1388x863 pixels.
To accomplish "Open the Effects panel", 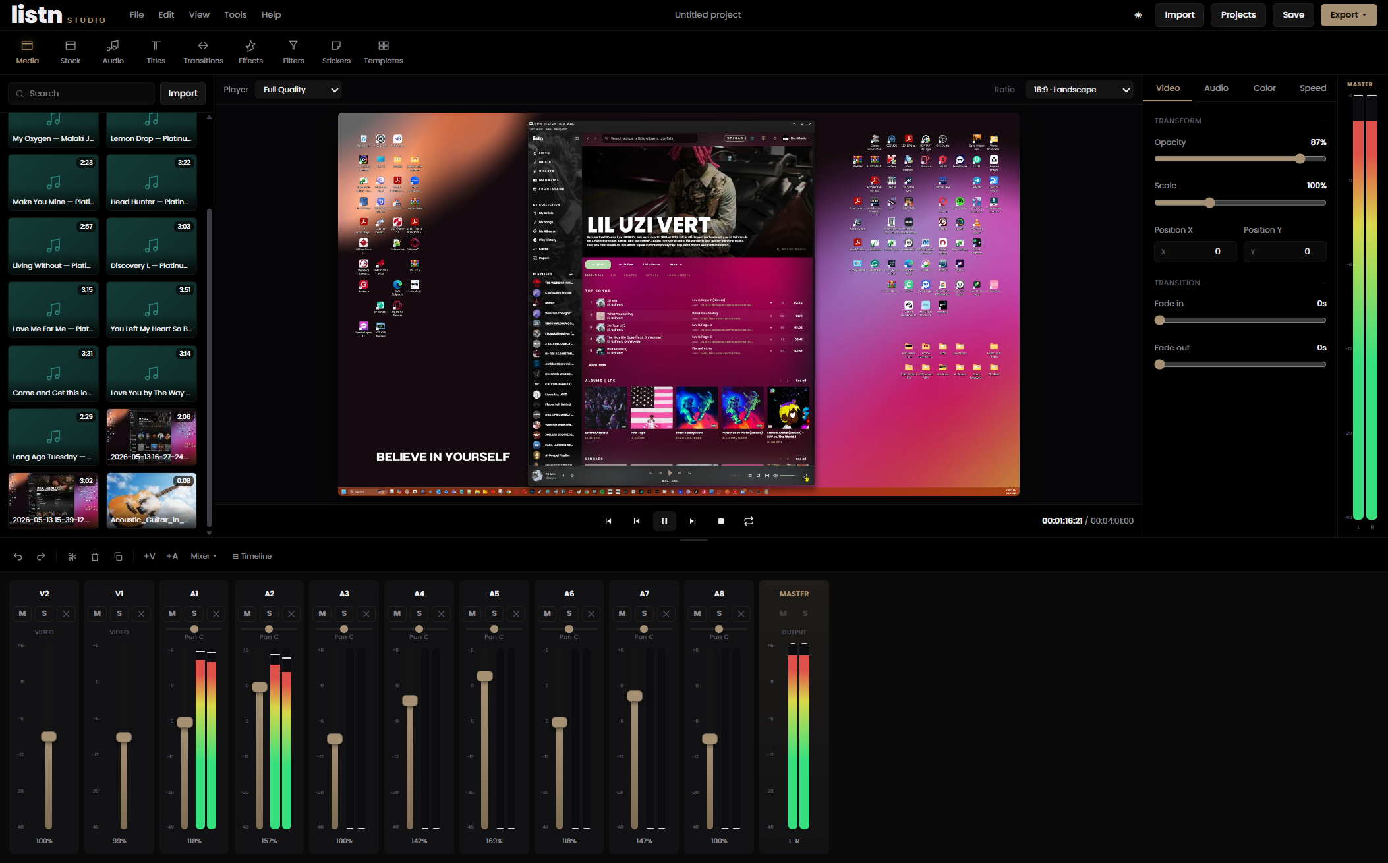I will click(250, 52).
